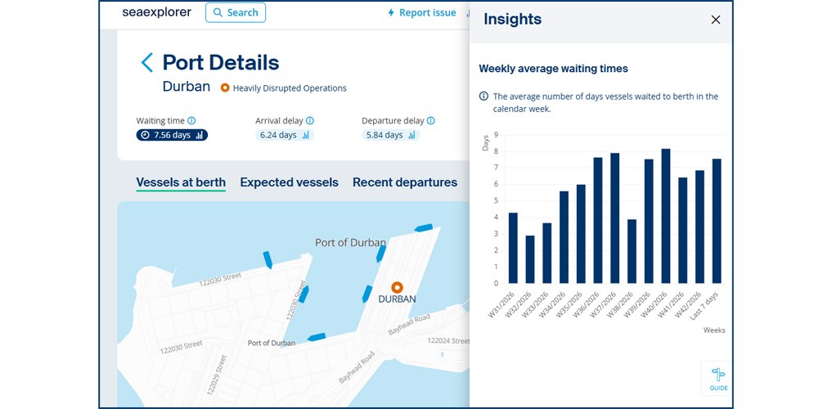Click the W31/2026 bar in chart
Image resolution: width=832 pixels, height=409 pixels.
513,248
